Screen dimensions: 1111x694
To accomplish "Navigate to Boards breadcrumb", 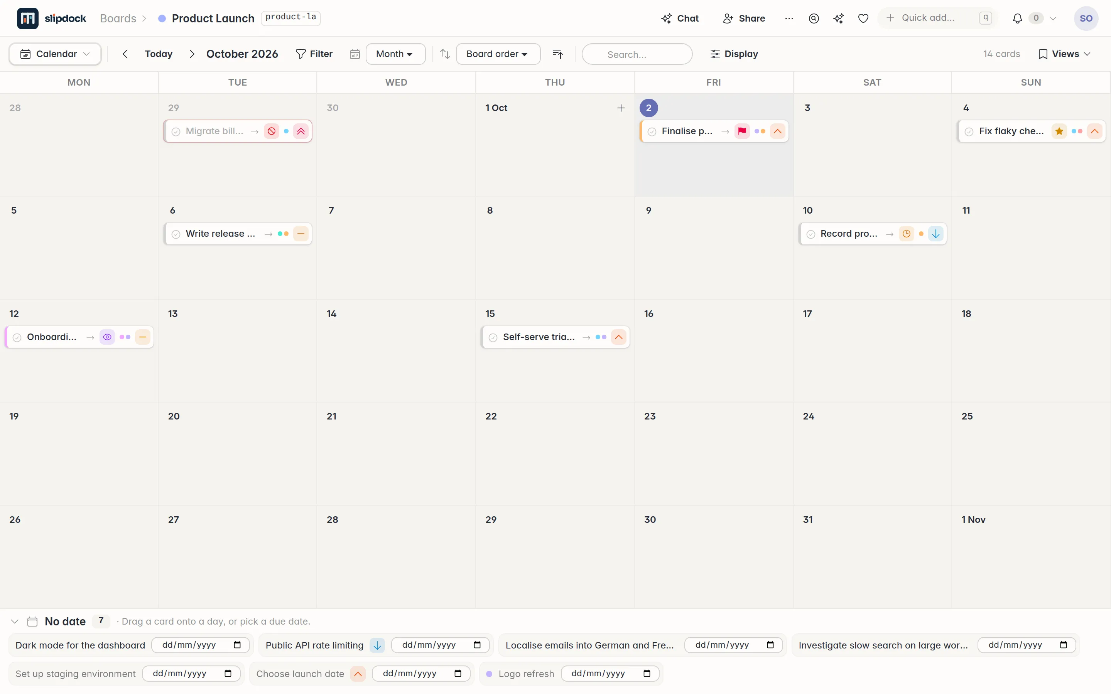I will tap(118, 19).
